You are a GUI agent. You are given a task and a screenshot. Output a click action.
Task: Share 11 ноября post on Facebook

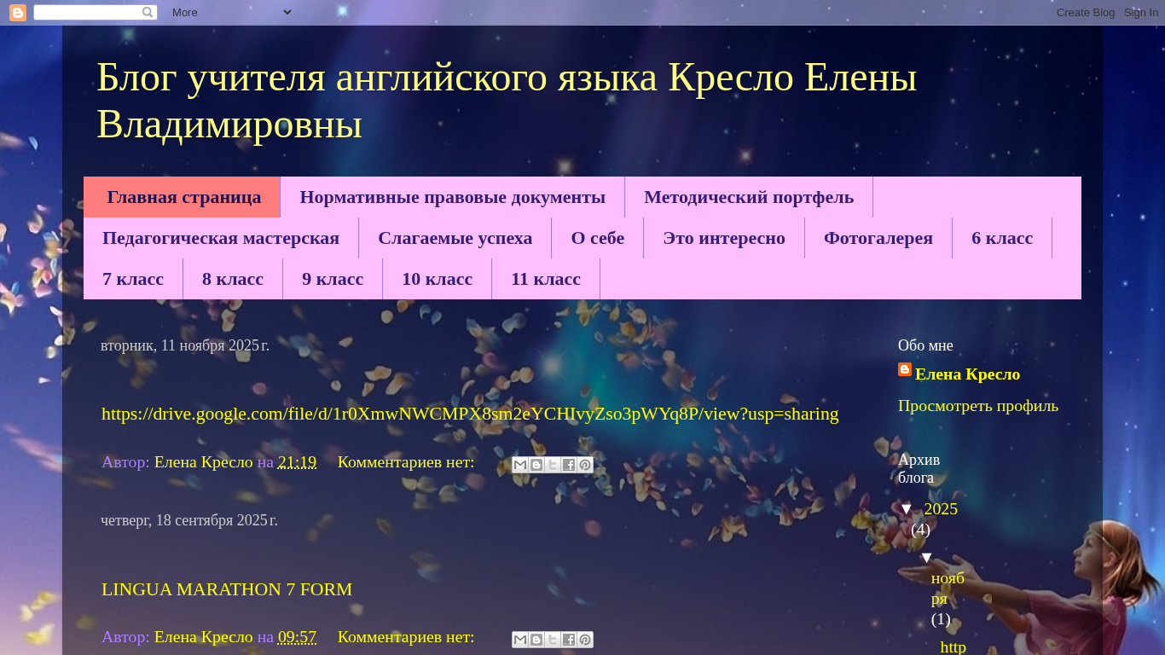click(x=569, y=465)
